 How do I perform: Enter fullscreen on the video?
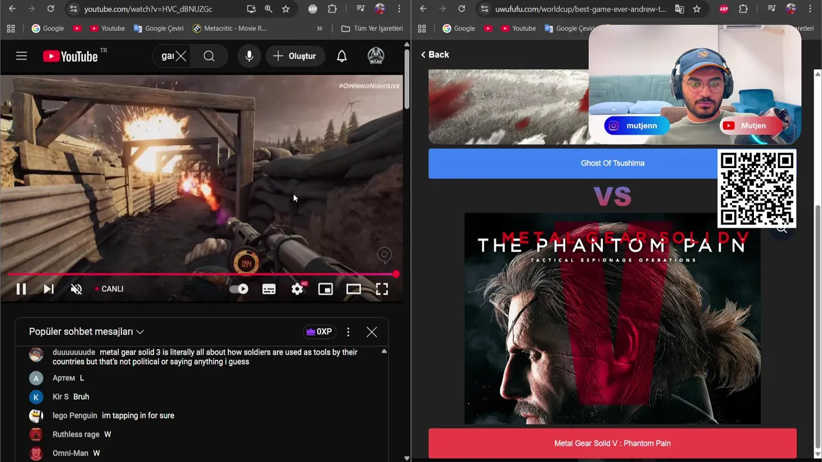382,289
